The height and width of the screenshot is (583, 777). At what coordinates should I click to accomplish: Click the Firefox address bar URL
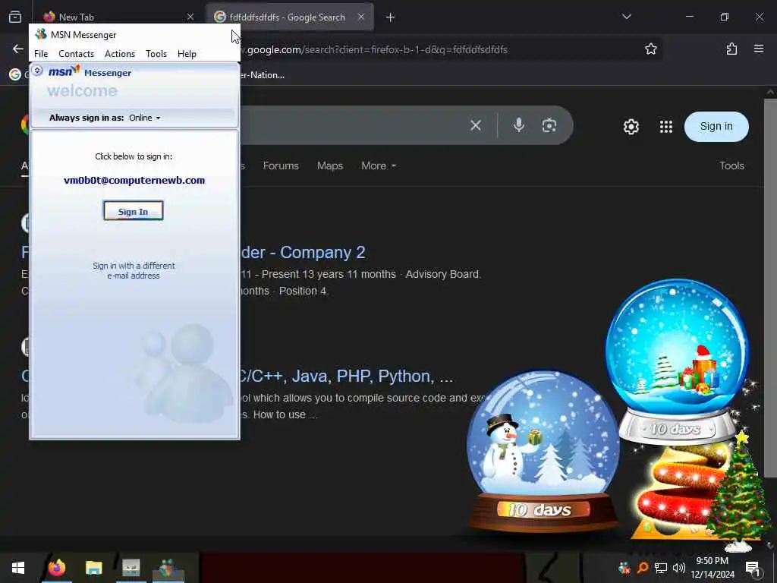[376, 49]
